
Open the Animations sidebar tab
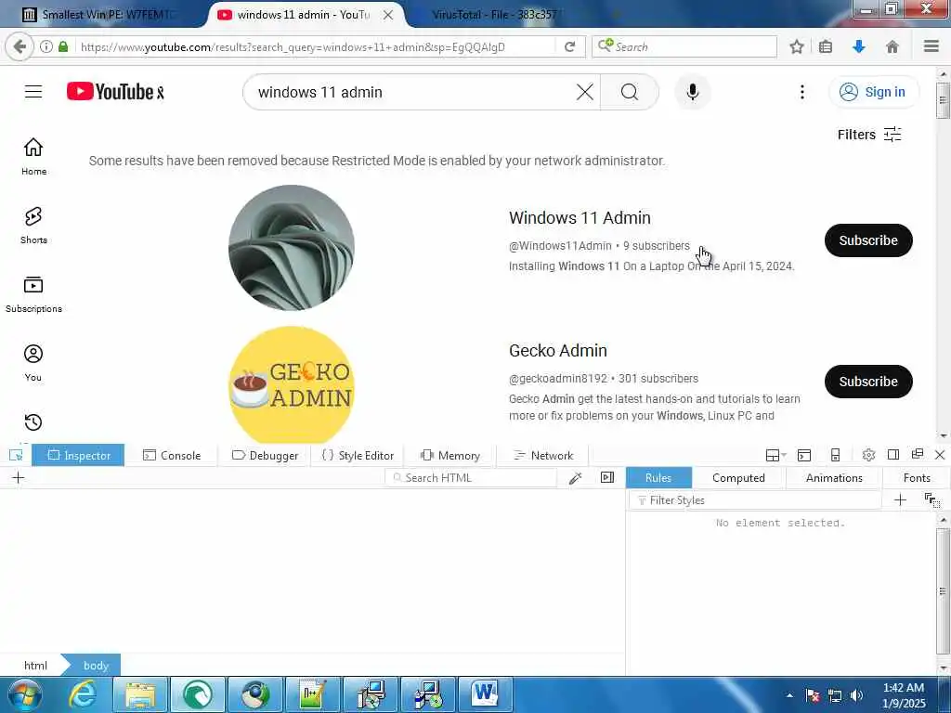(833, 478)
